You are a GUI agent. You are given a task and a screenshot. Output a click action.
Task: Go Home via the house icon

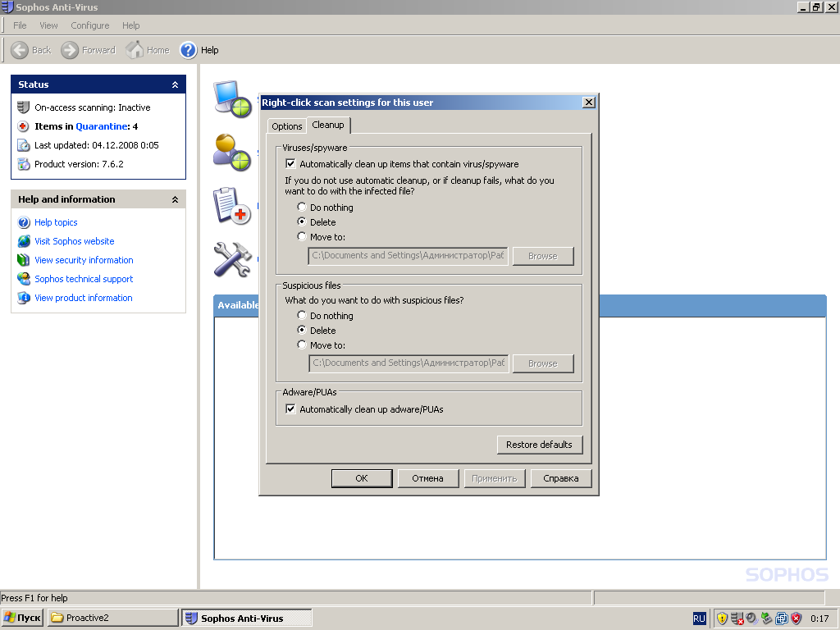point(135,49)
